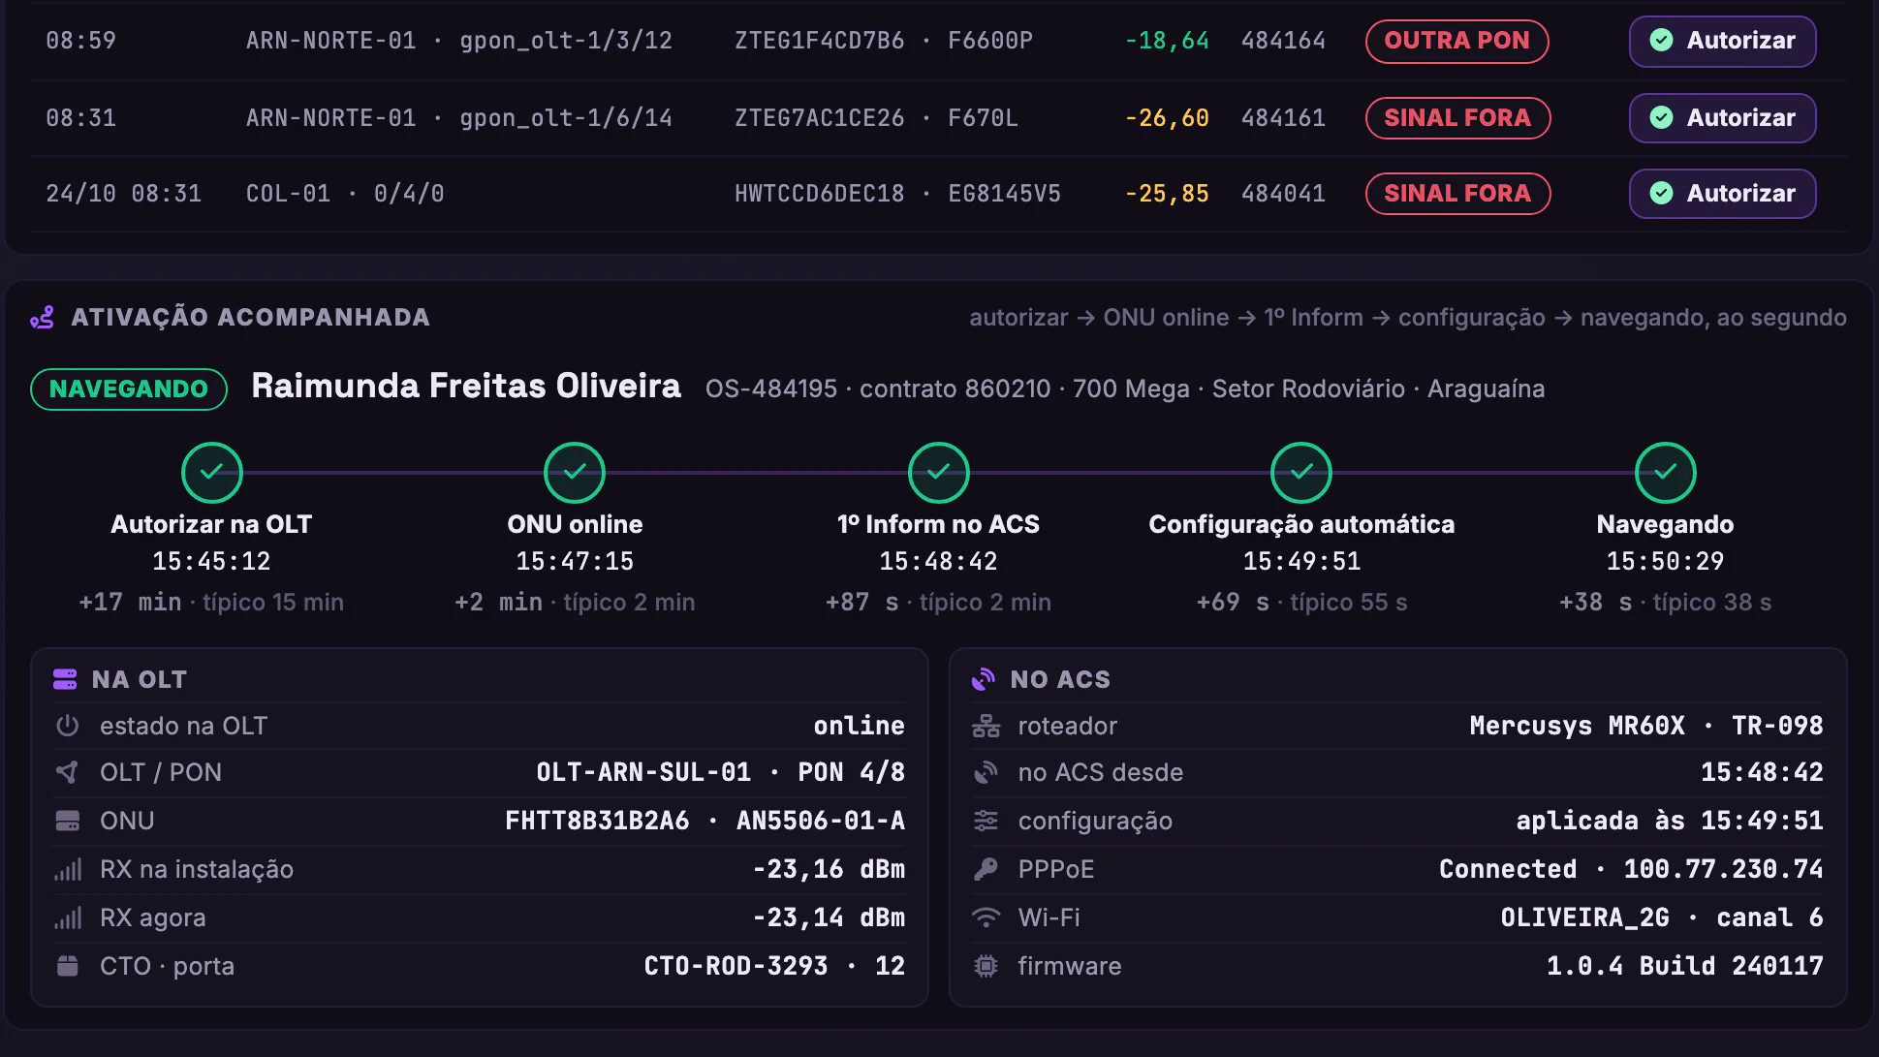The width and height of the screenshot is (1879, 1057).
Task: Authorize the ZTEG7AC1CE26 F670L ONU
Action: [1722, 118]
